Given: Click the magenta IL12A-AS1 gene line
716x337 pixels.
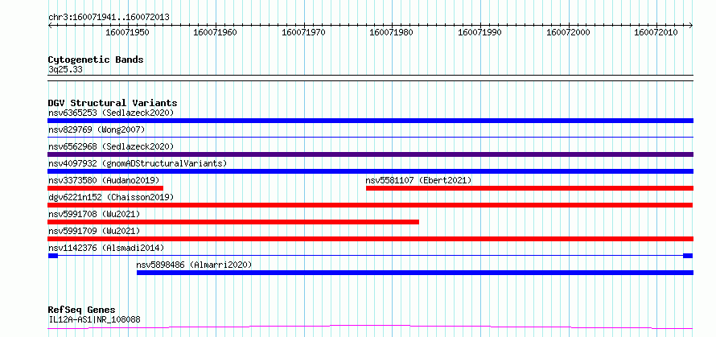Looking at the screenshot, I should (x=370, y=327).
